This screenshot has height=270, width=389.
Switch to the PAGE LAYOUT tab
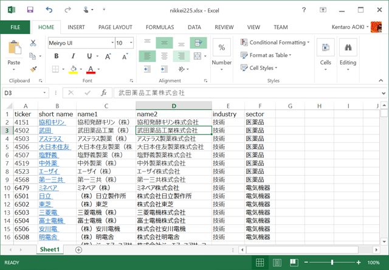115,27
